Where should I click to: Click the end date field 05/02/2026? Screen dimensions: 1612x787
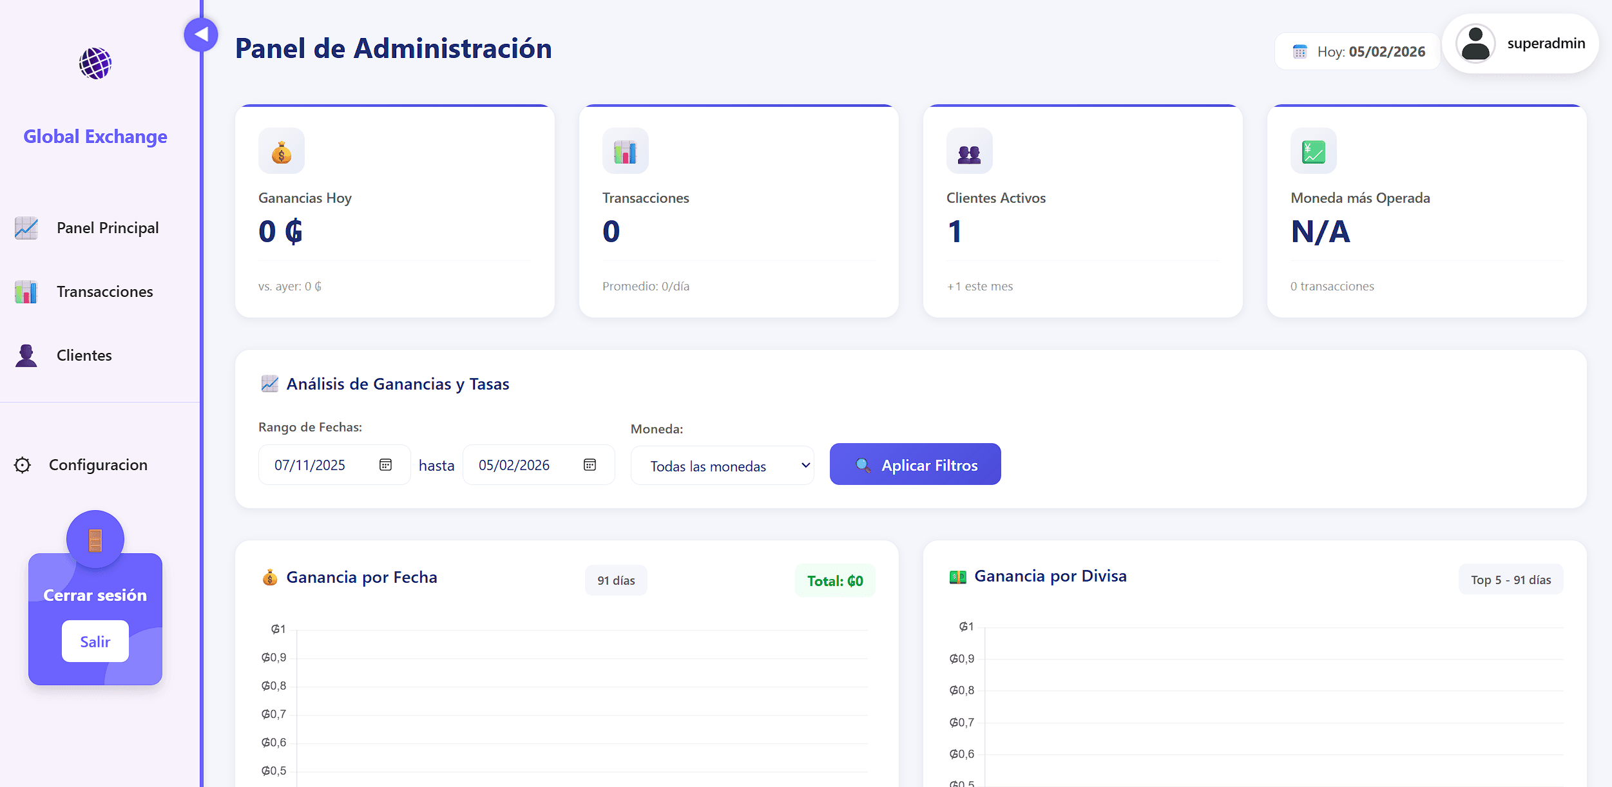(x=539, y=465)
